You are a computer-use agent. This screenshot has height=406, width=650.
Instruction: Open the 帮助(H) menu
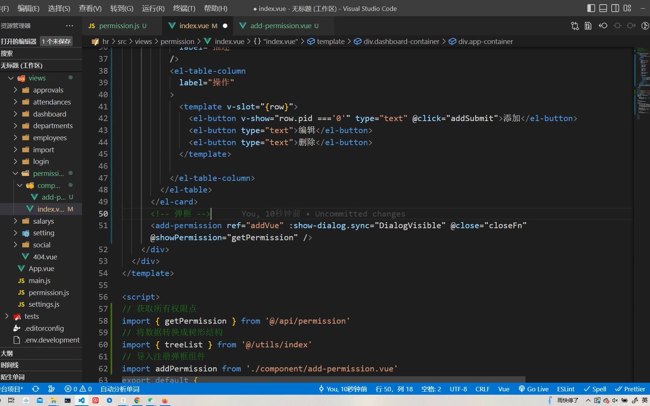216,8
